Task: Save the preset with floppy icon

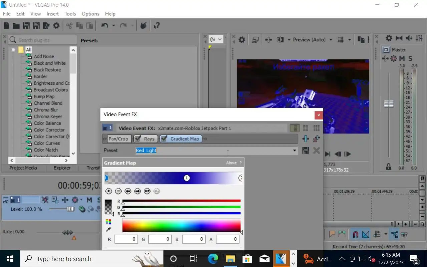Action: [x=306, y=151]
